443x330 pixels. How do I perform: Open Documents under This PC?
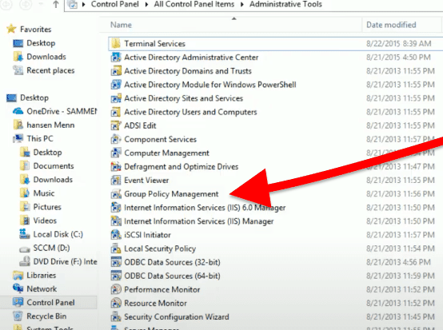[x=54, y=165]
